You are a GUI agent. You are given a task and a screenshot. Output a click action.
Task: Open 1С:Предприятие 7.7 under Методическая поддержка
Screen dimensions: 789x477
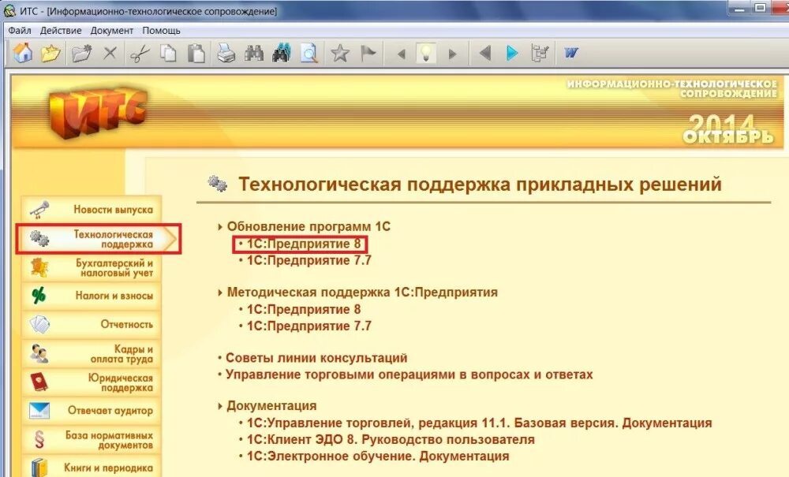coord(309,326)
